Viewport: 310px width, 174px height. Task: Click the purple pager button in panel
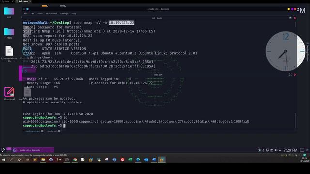[9, 149]
